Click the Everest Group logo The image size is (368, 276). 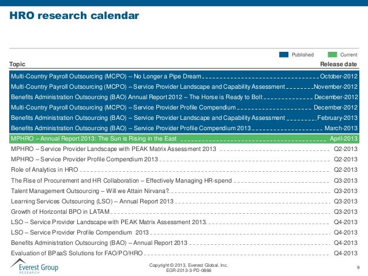click(x=34, y=266)
